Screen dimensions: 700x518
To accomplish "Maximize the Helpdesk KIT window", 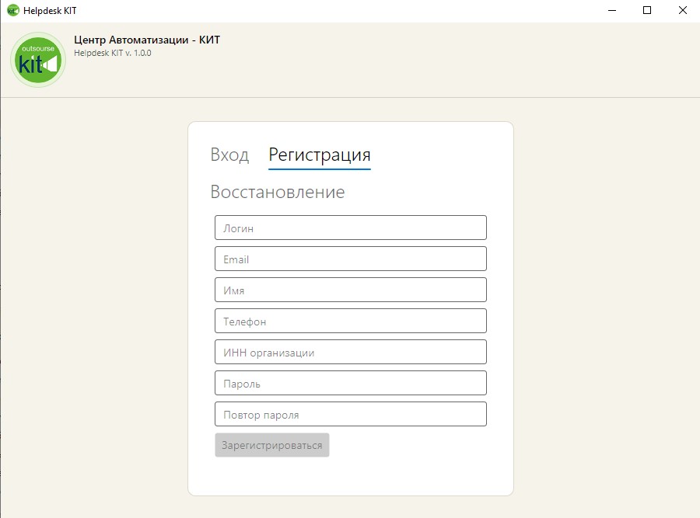I will click(x=647, y=11).
